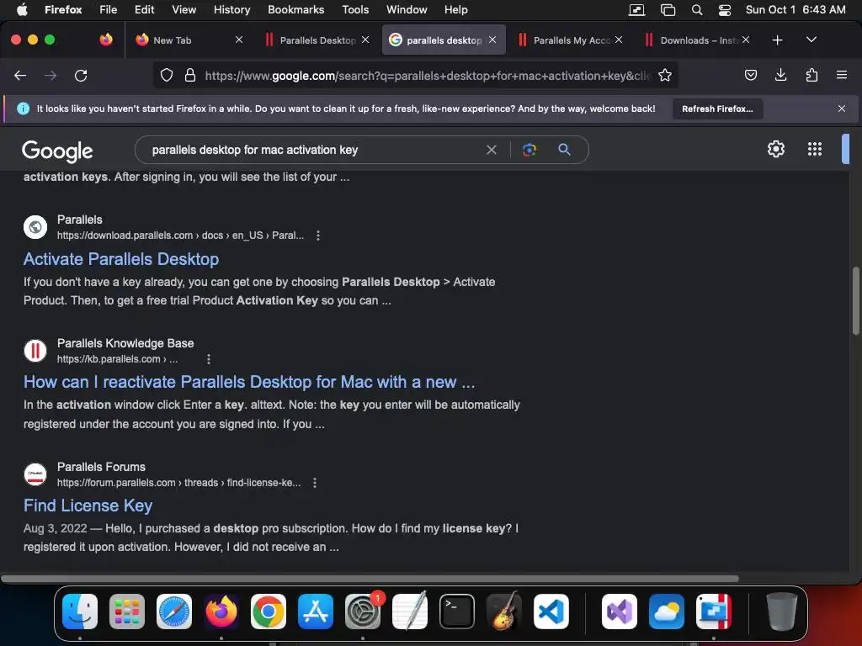Click the kb.parallels.com URL breadcrumb
862x646 pixels.
click(x=117, y=359)
